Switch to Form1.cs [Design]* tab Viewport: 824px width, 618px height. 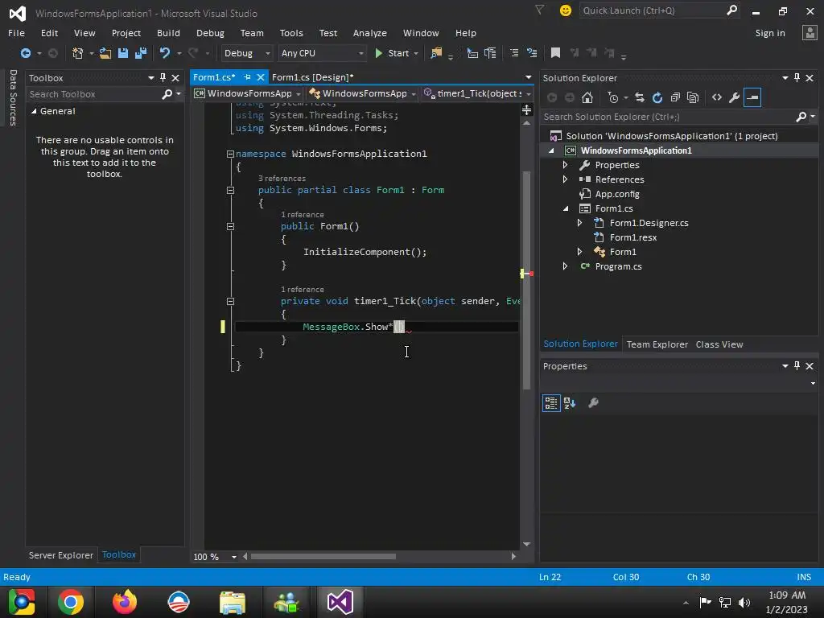pyautogui.click(x=313, y=77)
